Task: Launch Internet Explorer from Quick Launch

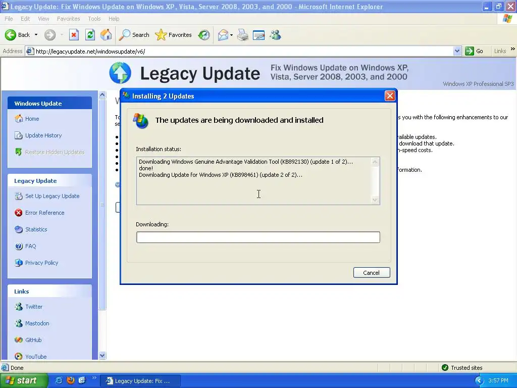Action: 59,380
